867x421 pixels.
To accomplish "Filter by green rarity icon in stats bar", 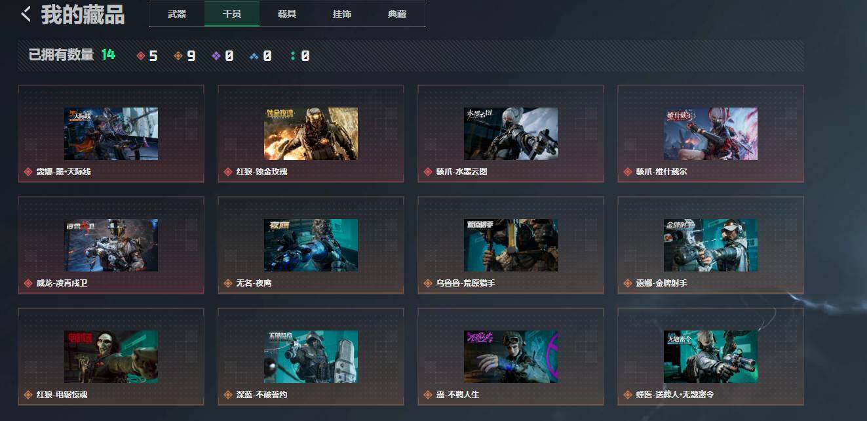I will tap(292, 56).
